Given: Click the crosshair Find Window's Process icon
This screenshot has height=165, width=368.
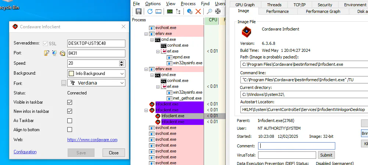Looking at the screenshot, I should coord(218,11).
